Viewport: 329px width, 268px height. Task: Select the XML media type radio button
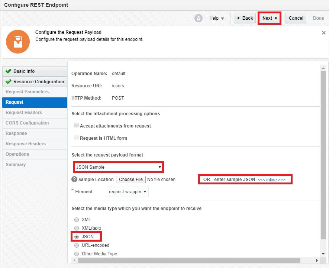tap(77, 220)
